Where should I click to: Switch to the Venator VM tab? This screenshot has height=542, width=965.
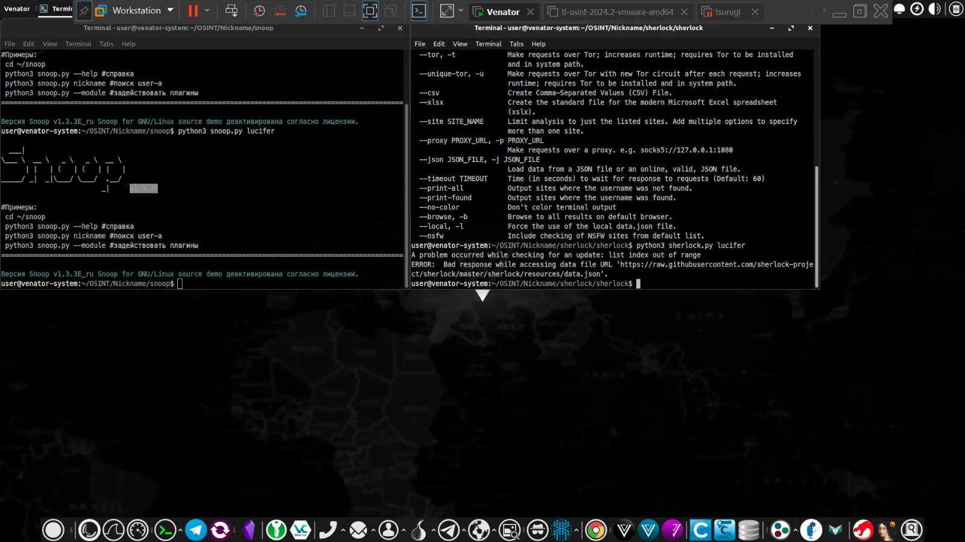(503, 11)
